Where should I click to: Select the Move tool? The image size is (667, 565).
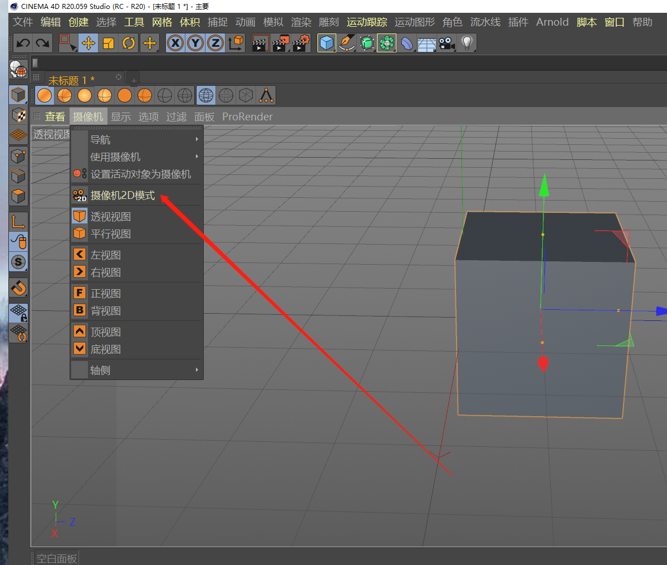coord(88,43)
